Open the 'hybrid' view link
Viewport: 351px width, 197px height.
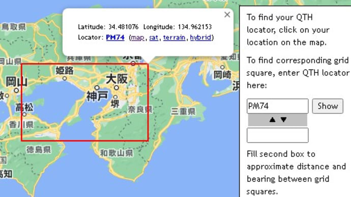click(200, 37)
